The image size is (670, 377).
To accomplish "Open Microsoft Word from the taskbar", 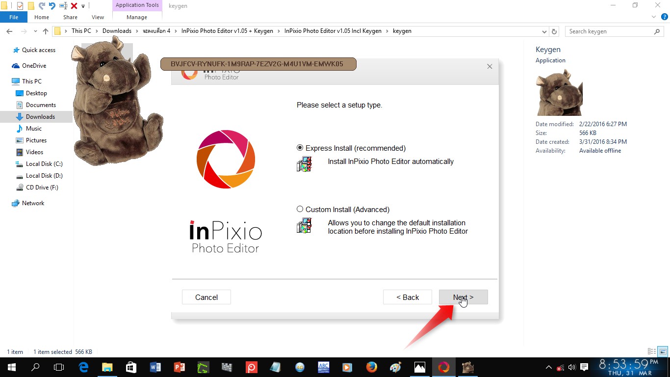I will 155,367.
